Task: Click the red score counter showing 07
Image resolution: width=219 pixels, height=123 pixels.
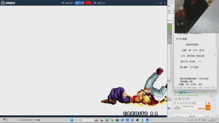Action: [x=88, y=3]
